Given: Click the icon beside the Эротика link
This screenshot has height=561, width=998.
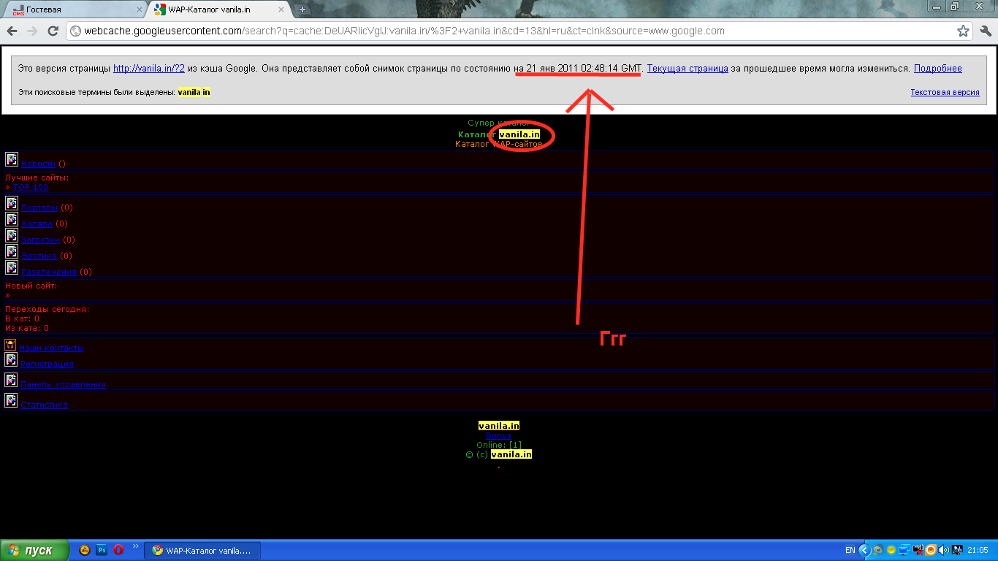Looking at the screenshot, I should pyautogui.click(x=11, y=251).
